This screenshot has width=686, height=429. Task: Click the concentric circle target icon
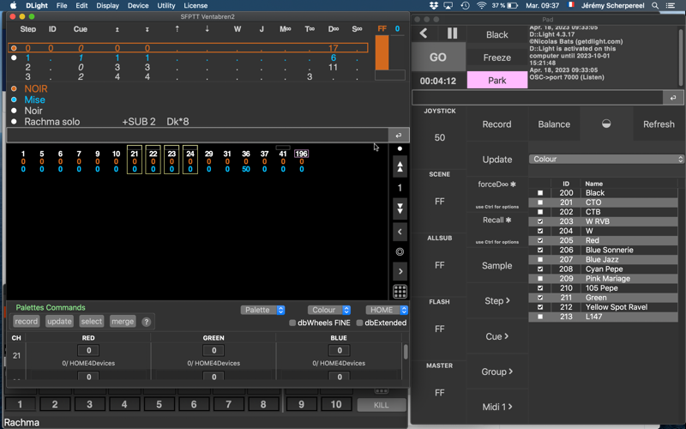point(400,251)
